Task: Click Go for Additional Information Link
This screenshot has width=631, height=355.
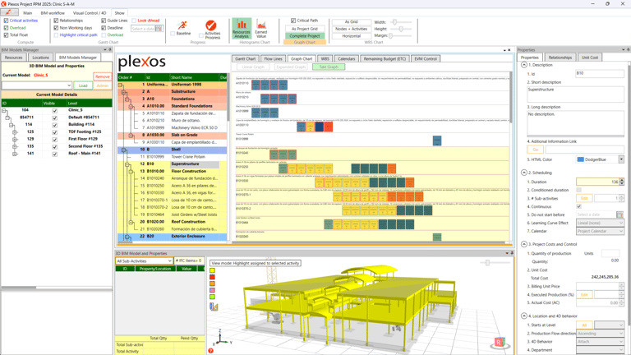Action: (535, 150)
